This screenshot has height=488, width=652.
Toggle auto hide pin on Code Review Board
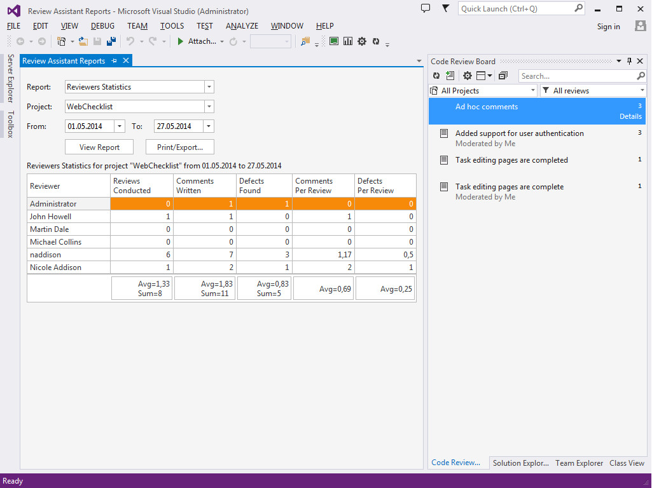[629, 61]
